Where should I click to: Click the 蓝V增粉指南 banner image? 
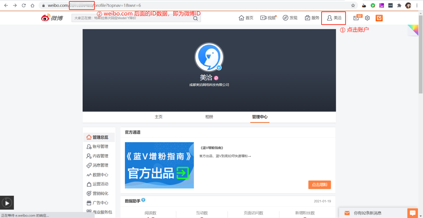159,165
